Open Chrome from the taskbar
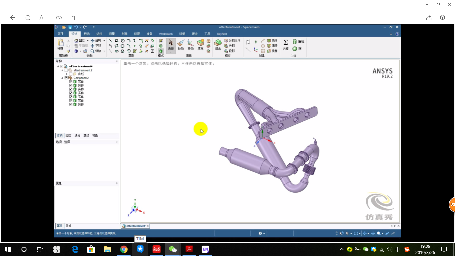This screenshot has width=455, height=256. (124, 249)
